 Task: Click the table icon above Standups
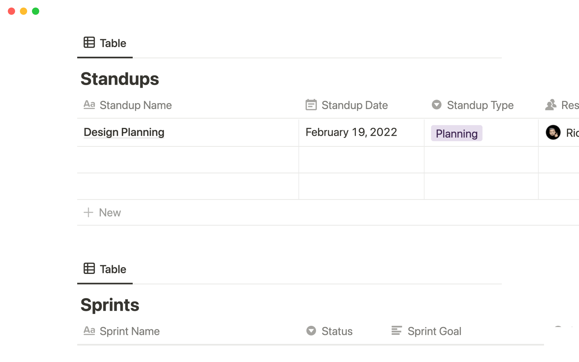coord(89,43)
